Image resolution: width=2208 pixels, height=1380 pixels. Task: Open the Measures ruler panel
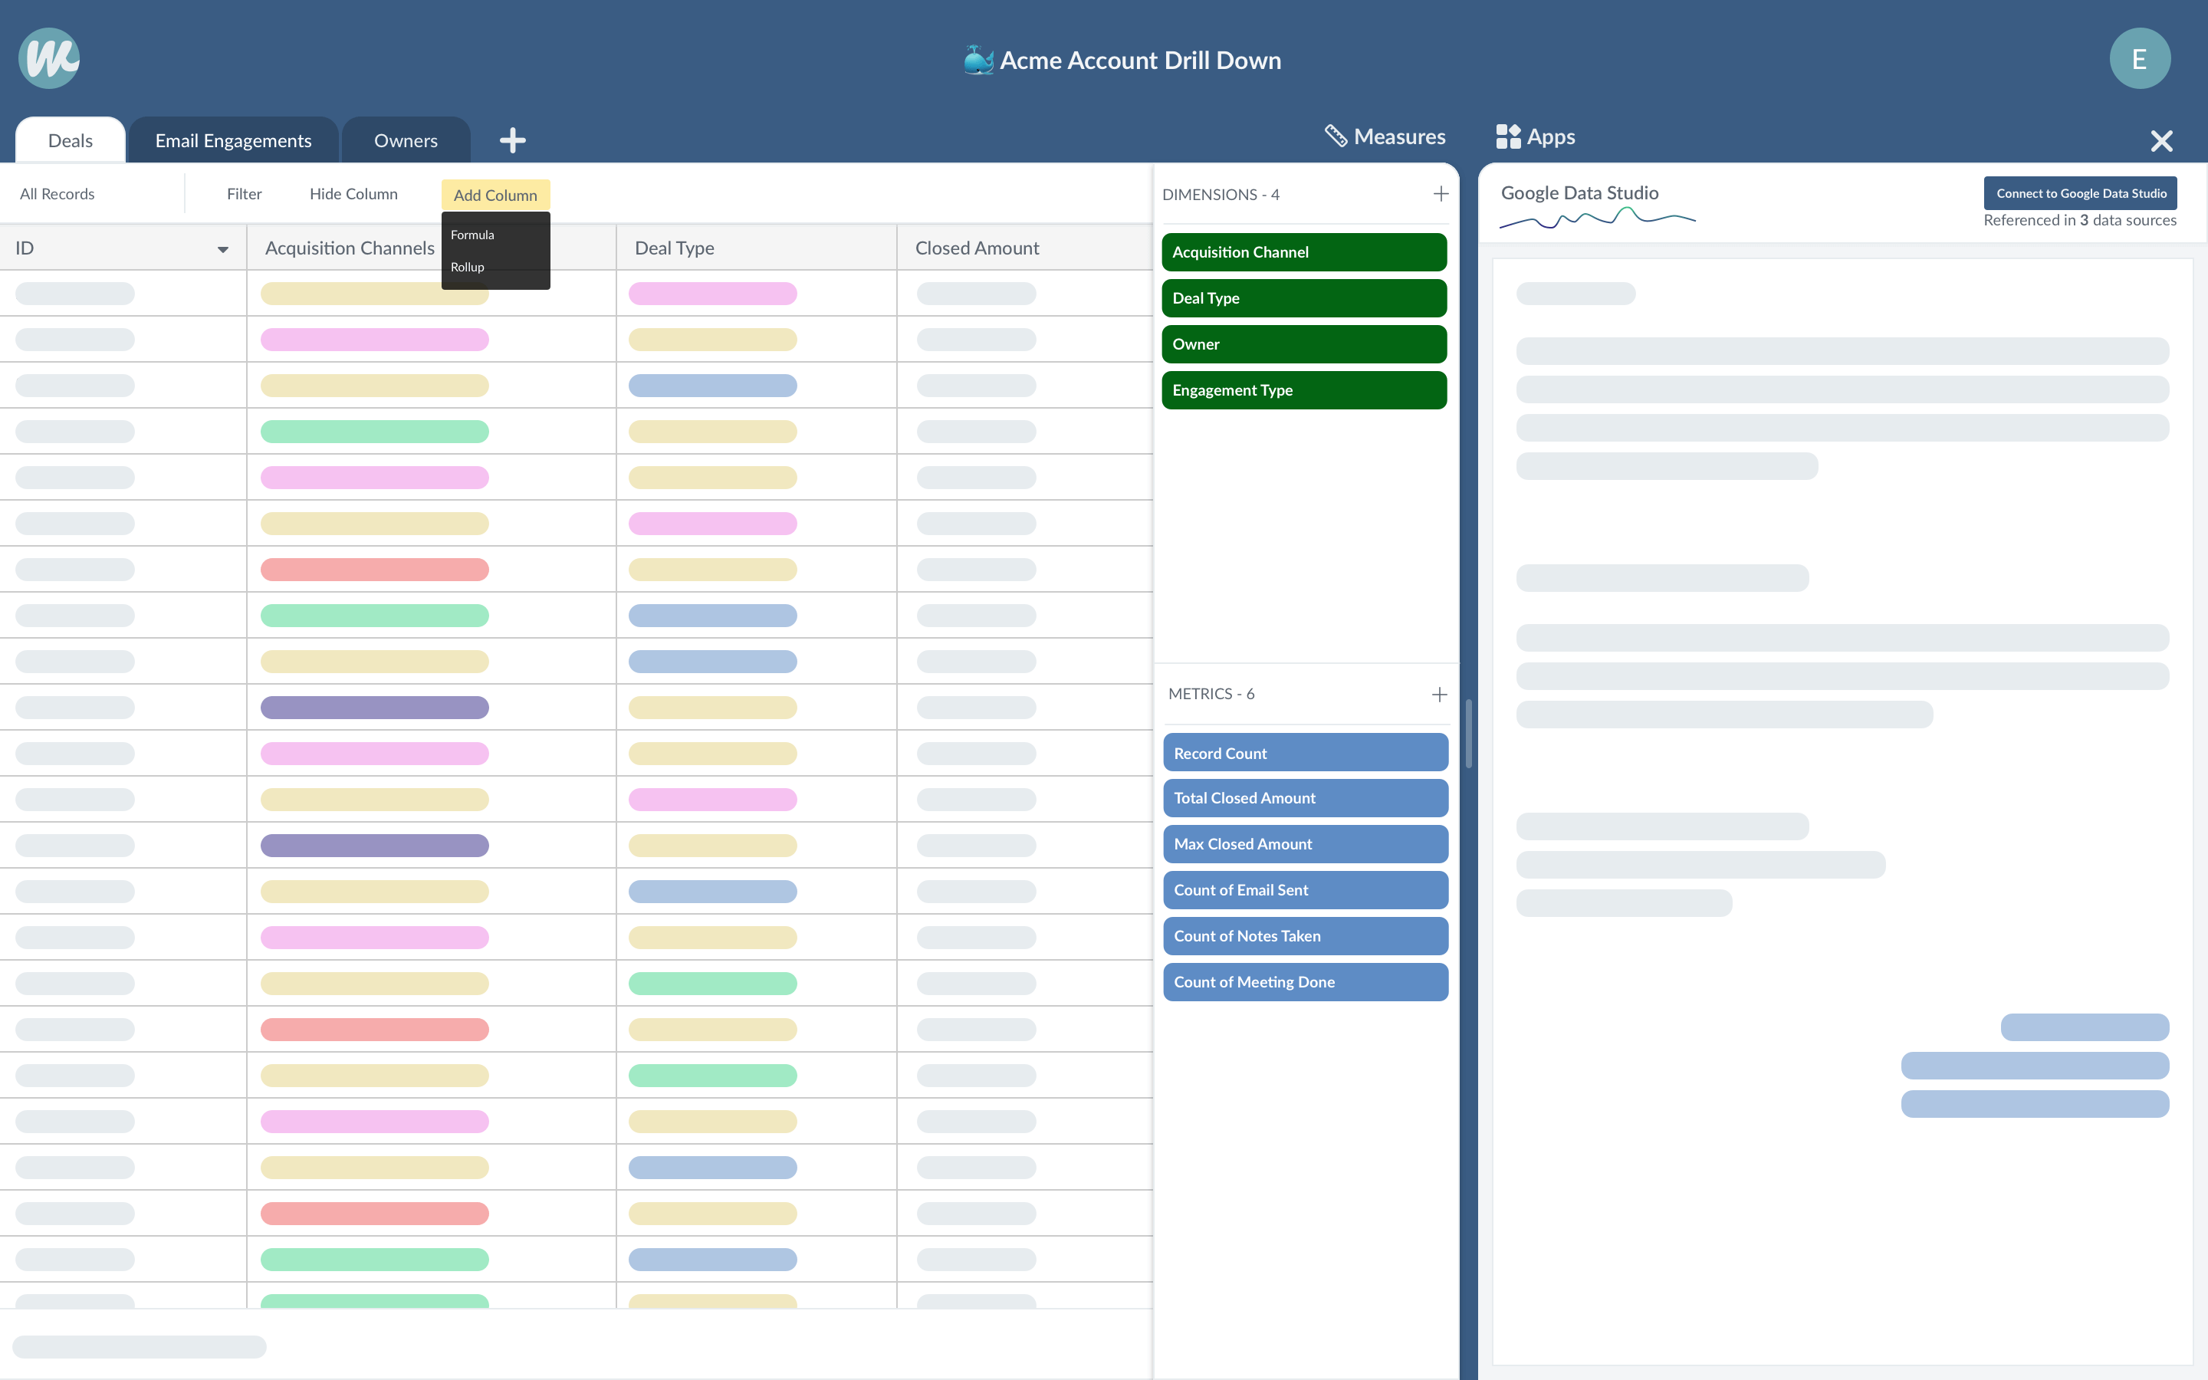click(1385, 137)
